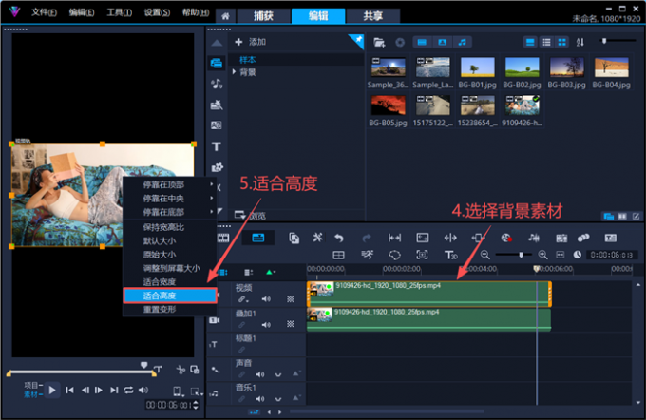Toggle track transparency on 叠加1 track
Image resolution: width=646 pixels, height=420 pixels.
point(291,324)
